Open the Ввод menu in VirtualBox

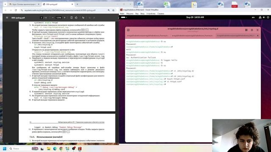[142, 14]
